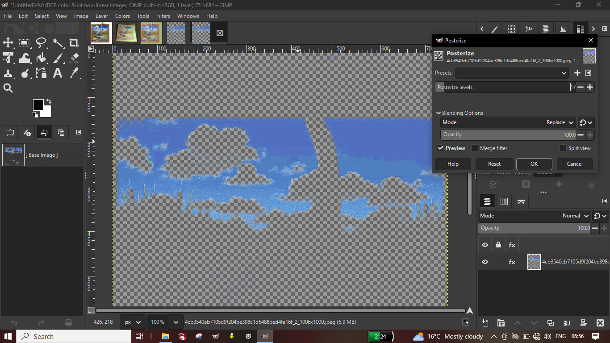The image size is (610, 343).
Task: Enable the Split view checkbox
Action: click(563, 148)
